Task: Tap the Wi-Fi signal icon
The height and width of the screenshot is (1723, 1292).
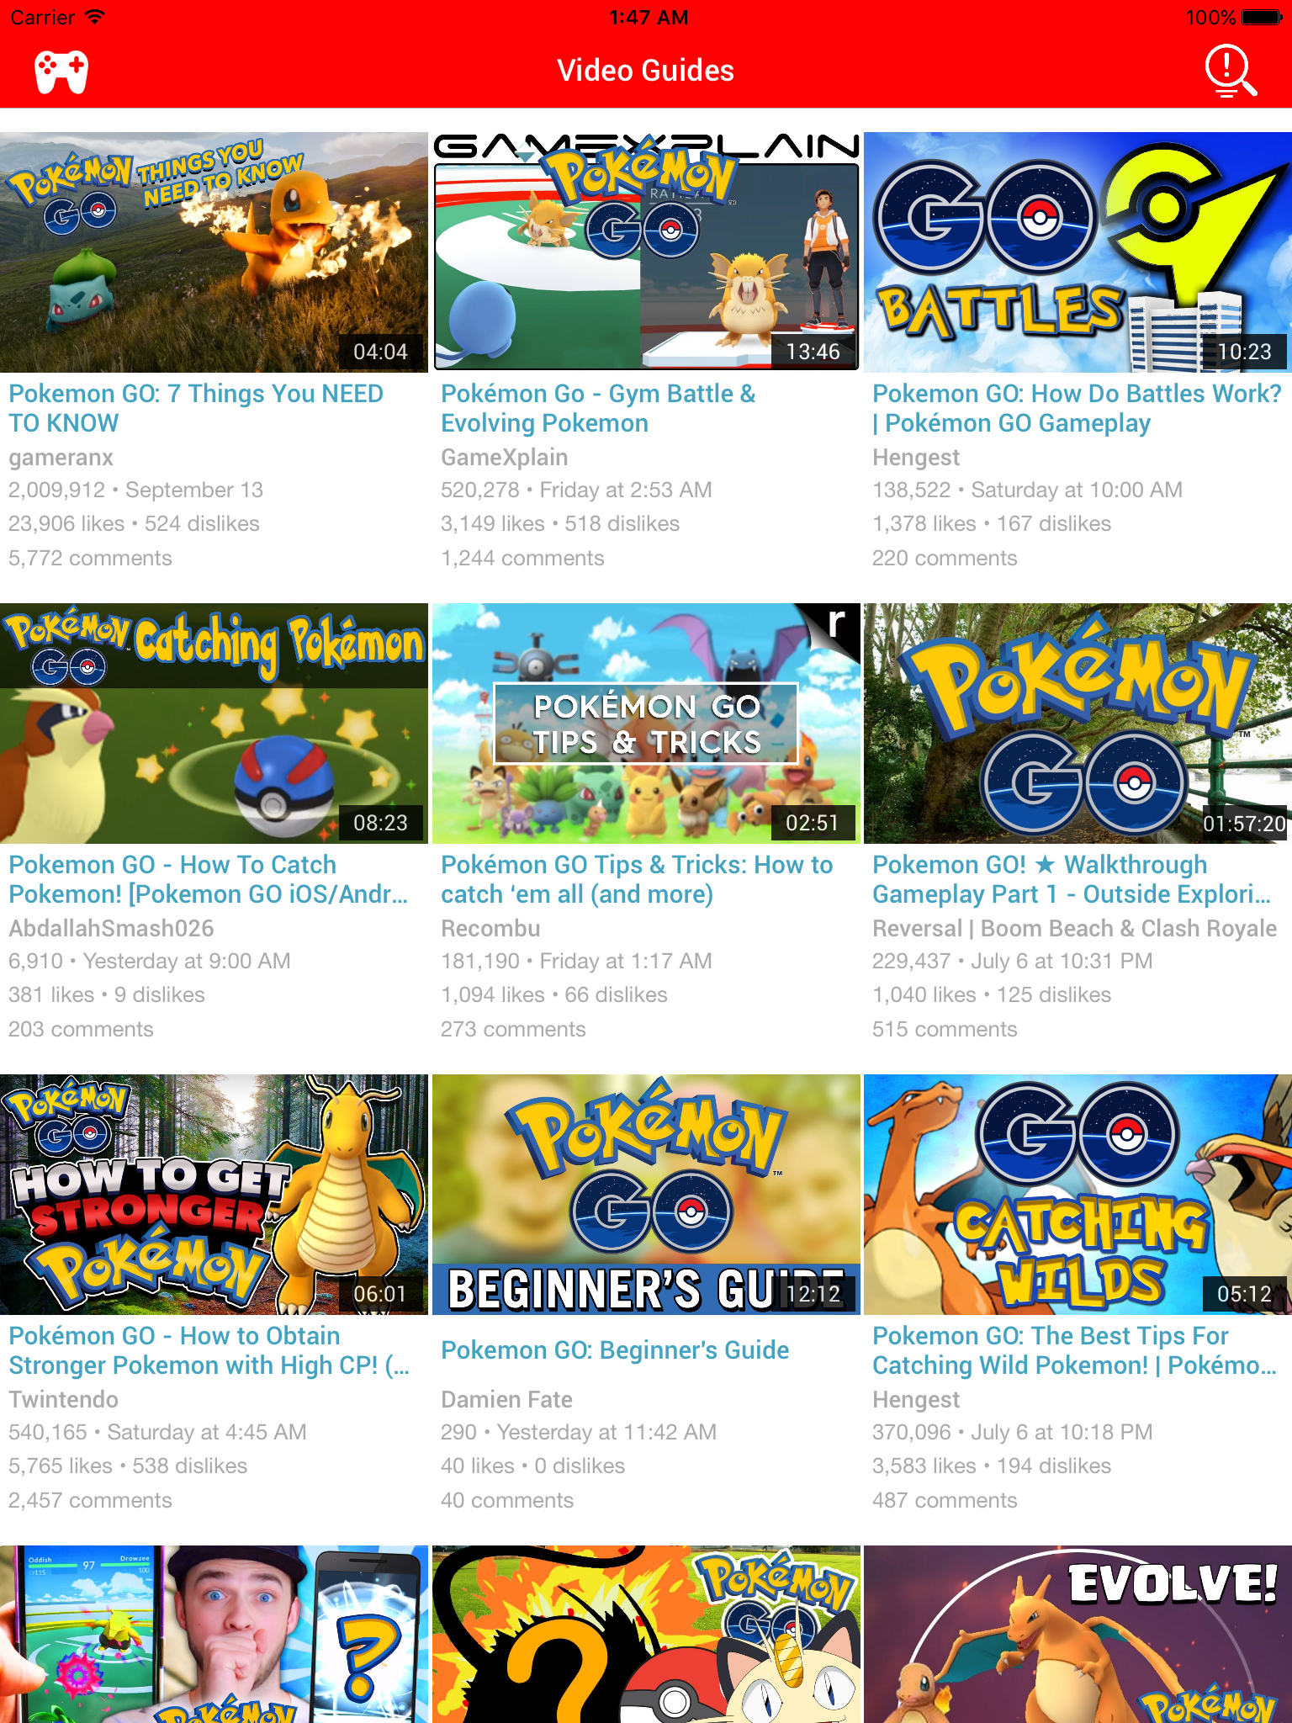Action: click(95, 17)
